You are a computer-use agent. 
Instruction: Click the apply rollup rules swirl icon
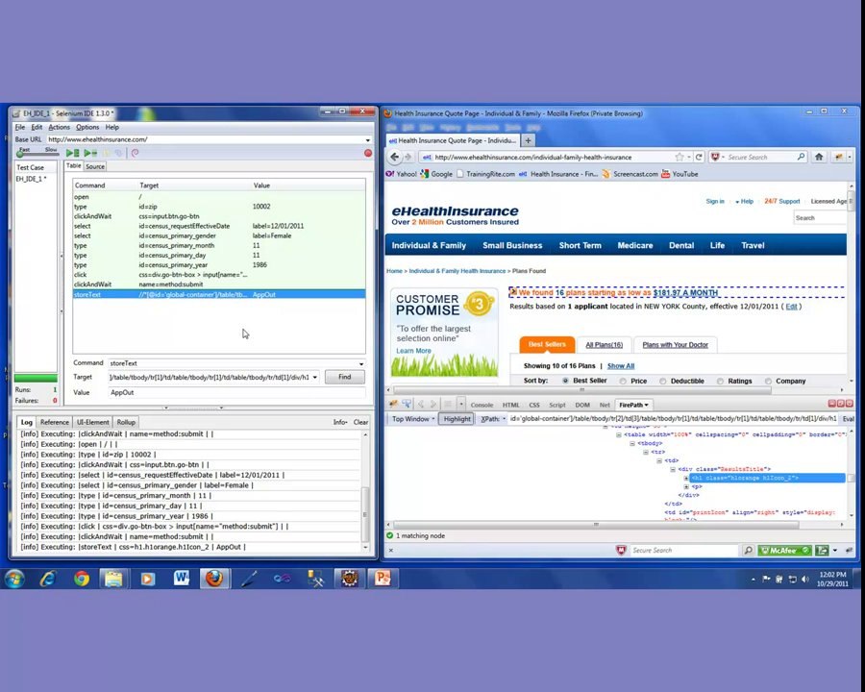tap(136, 153)
